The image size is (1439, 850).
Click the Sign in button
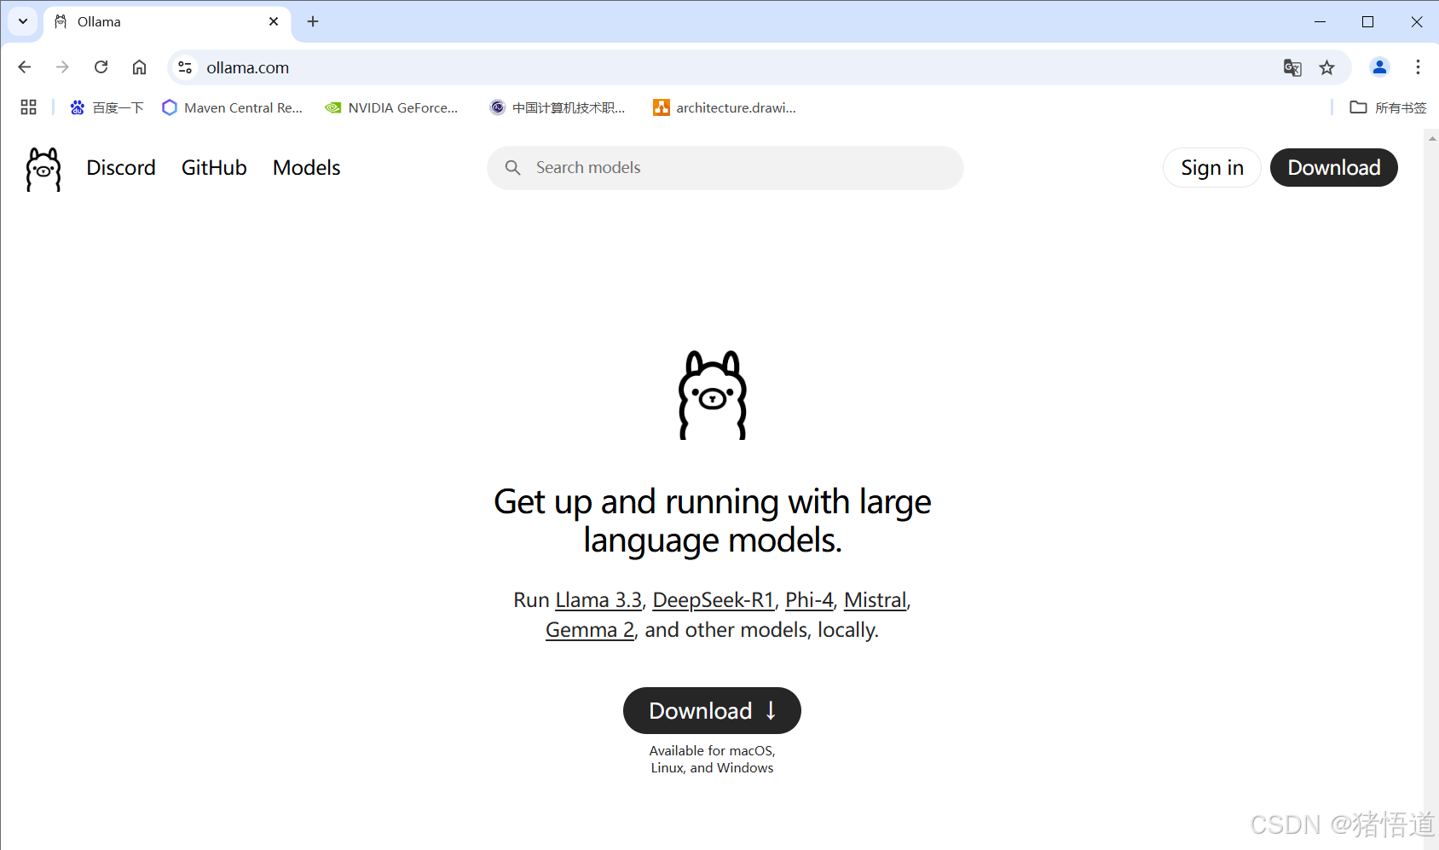(x=1212, y=168)
